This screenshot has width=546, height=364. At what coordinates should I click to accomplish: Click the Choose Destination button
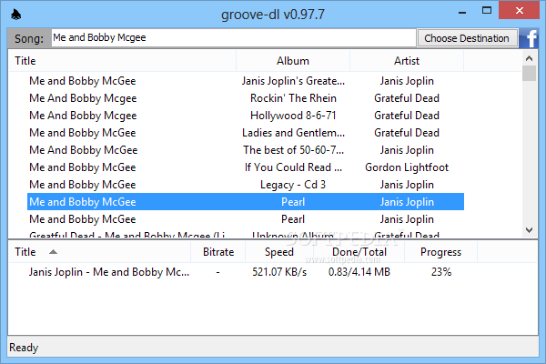467,38
